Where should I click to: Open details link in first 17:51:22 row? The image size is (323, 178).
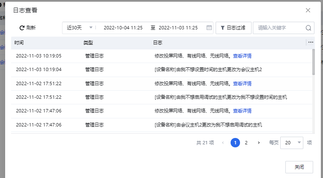point(242,83)
